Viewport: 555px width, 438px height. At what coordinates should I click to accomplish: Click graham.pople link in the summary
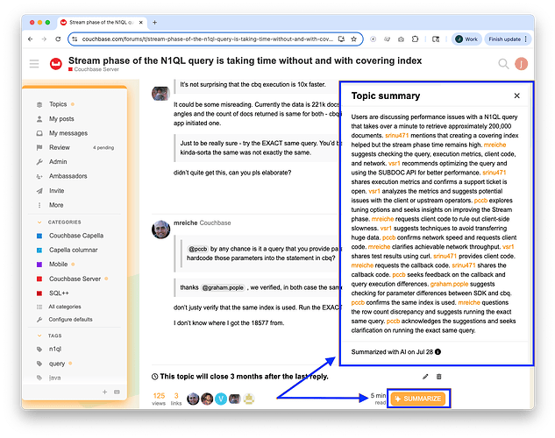449,284
